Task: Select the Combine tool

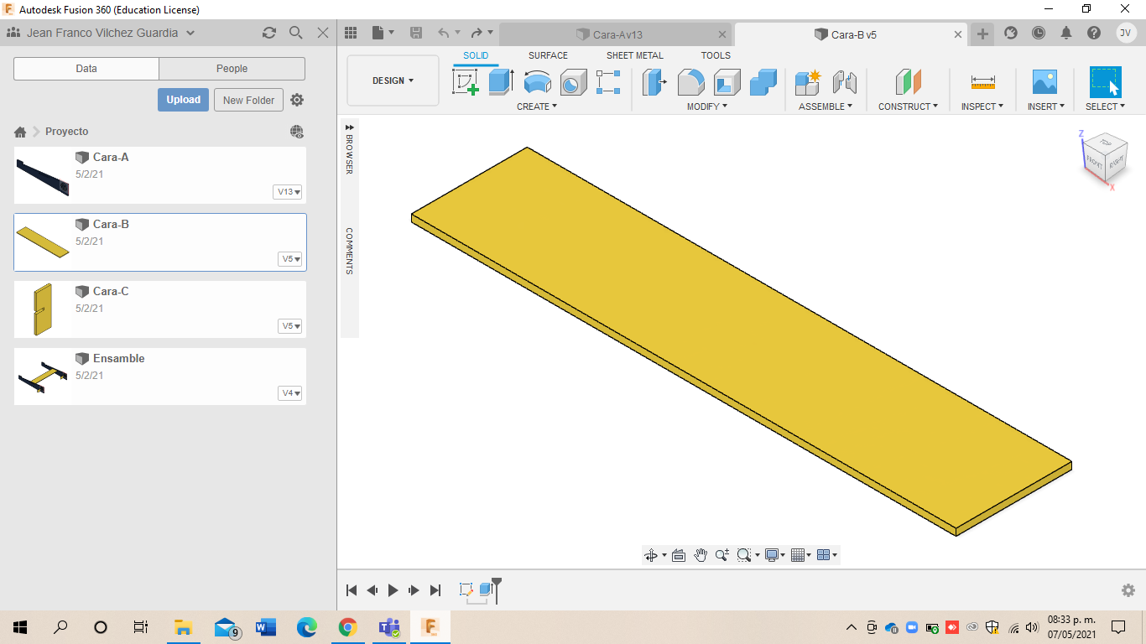Action: coord(763,82)
